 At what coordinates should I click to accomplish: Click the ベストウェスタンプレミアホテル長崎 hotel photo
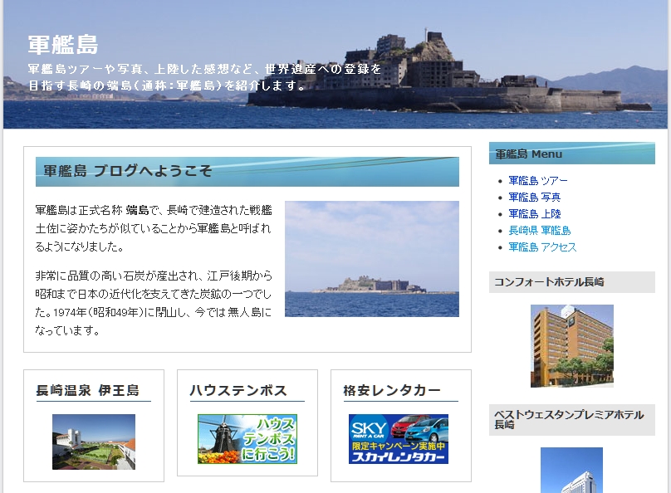571,471
